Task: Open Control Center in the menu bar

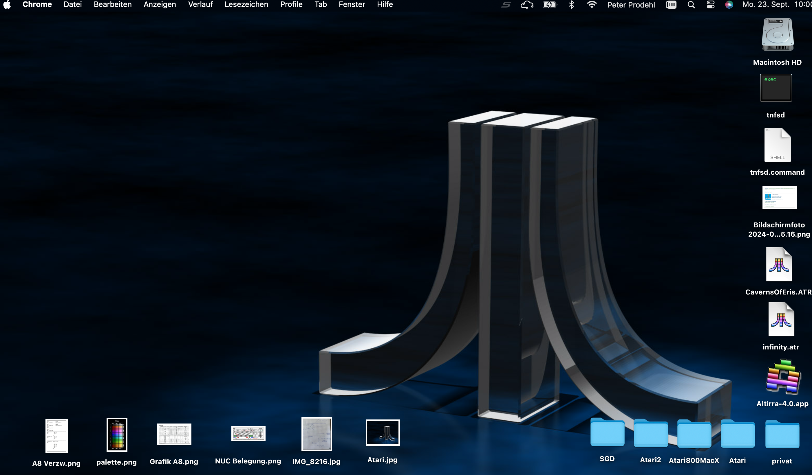Action: pos(711,5)
